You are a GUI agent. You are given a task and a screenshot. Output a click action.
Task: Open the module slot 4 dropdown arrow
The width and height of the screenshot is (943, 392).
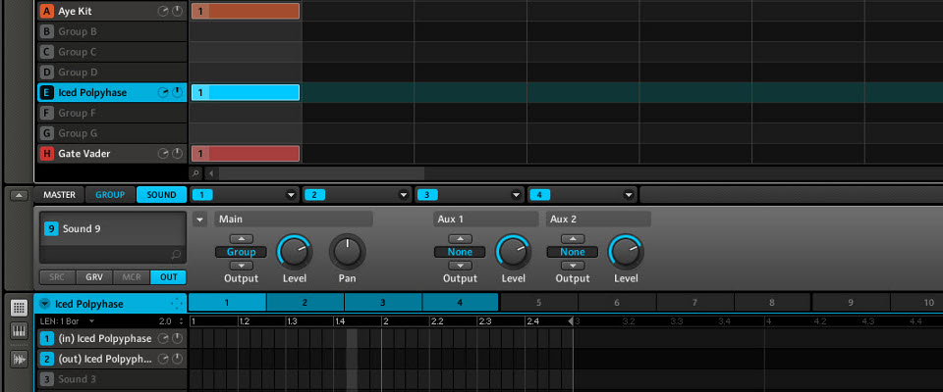[629, 195]
